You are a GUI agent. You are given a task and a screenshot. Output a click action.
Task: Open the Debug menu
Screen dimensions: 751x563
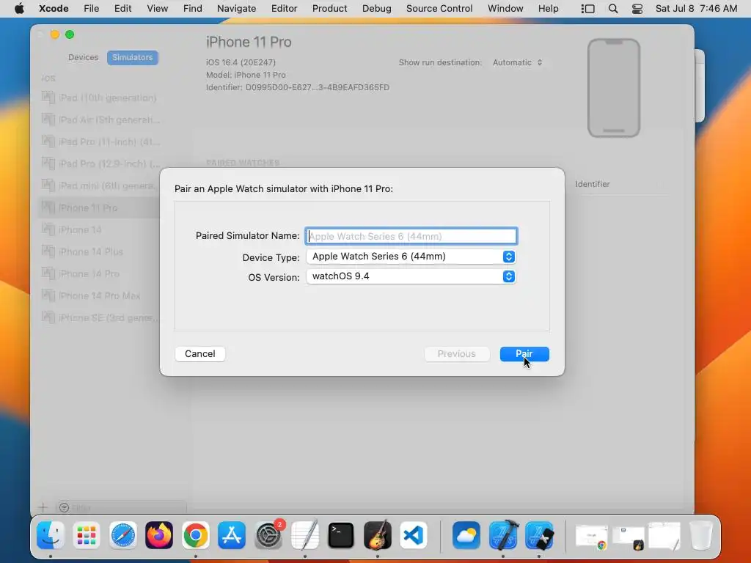(x=376, y=9)
